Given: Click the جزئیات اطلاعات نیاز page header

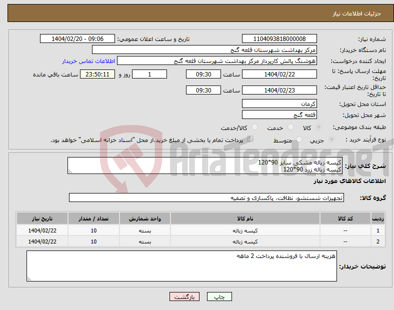Looking at the screenshot, I should click(x=357, y=13).
